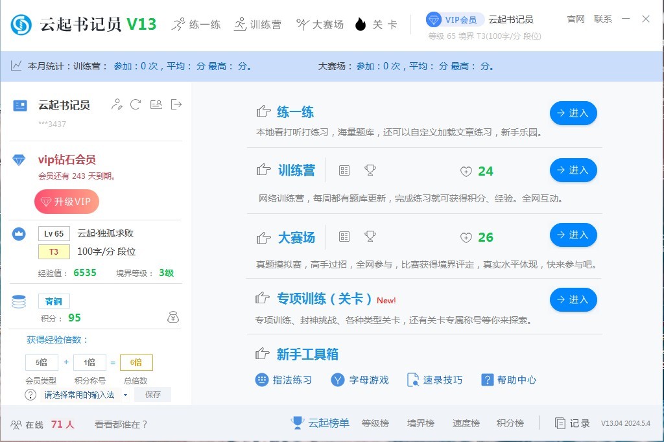This screenshot has width=664, height=442.
Task: Open the 速度榜 ranking link
Action: [466, 423]
